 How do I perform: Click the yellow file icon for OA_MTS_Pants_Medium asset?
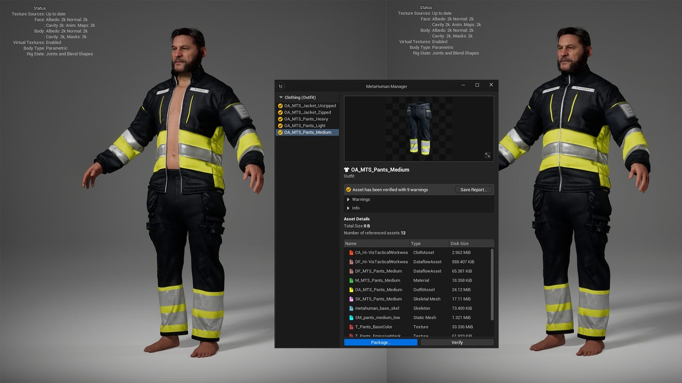pos(351,290)
